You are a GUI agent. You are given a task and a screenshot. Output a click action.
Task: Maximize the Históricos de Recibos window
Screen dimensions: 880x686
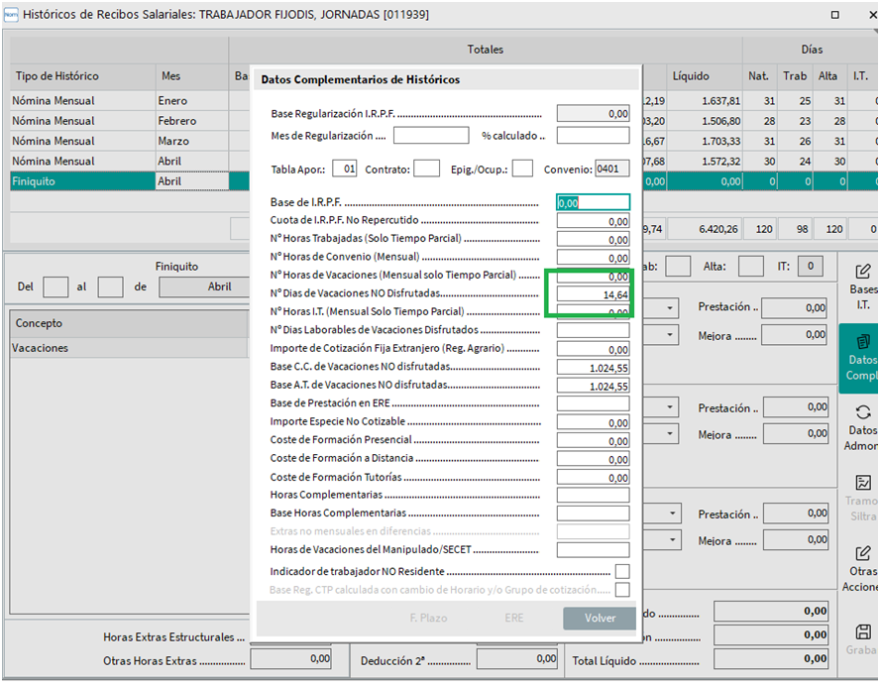(x=835, y=15)
